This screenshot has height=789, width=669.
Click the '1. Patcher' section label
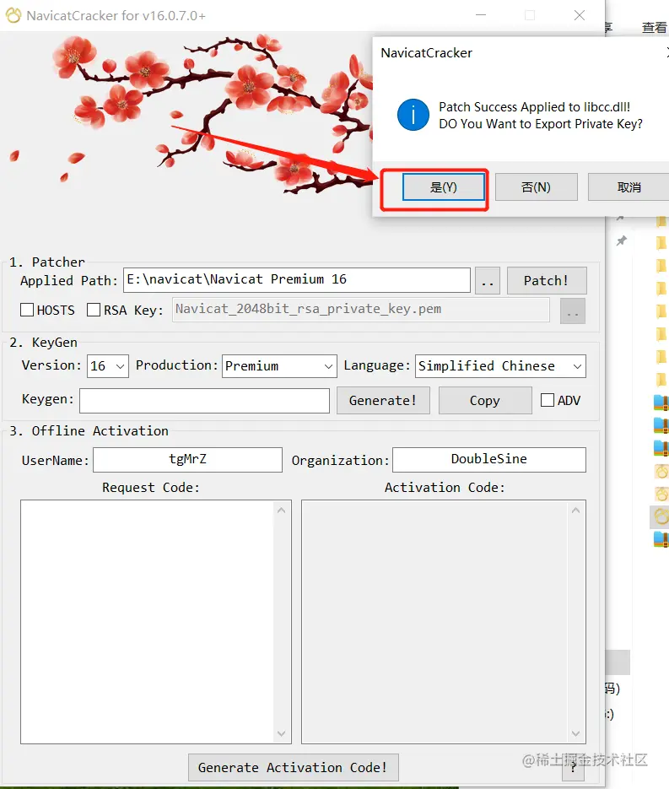pyautogui.click(x=47, y=262)
